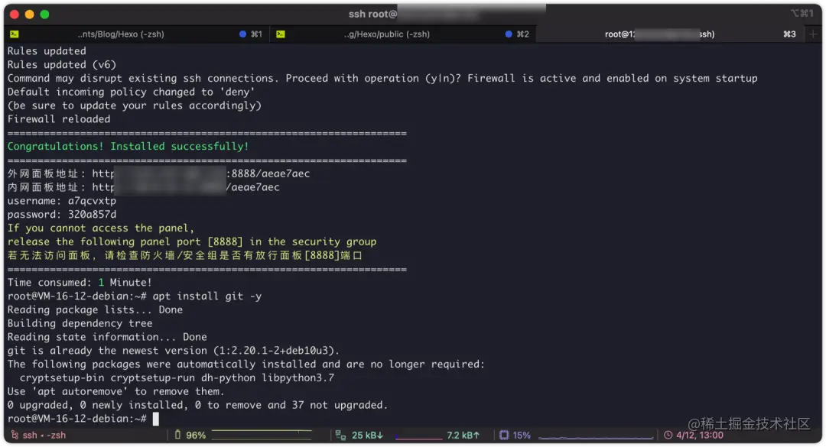Click 'Time consumed: 1 Minute!' line
The width and height of the screenshot is (826, 447).
click(x=80, y=283)
